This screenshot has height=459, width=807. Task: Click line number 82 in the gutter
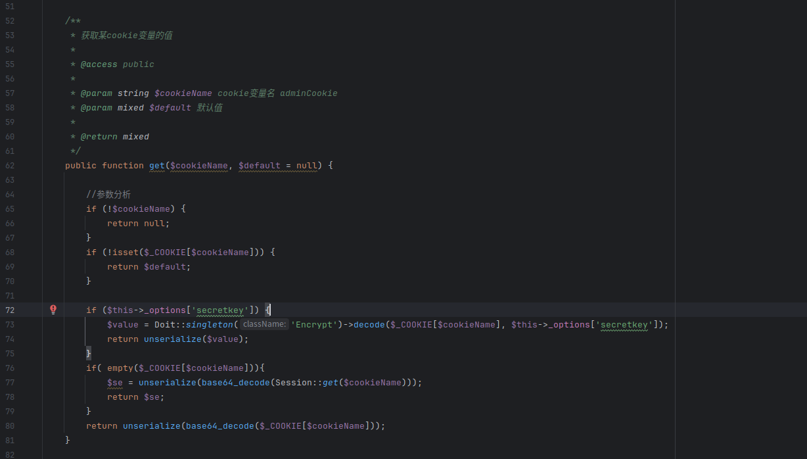point(9,454)
